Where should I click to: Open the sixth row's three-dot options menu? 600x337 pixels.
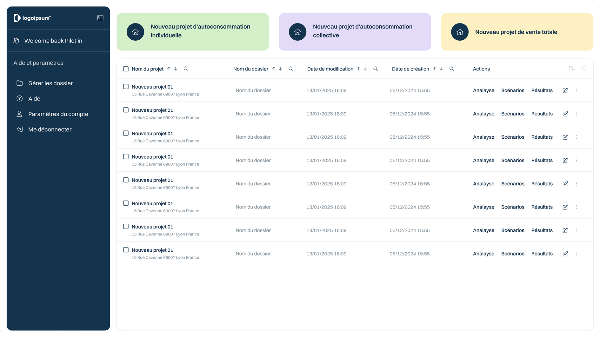[577, 207]
